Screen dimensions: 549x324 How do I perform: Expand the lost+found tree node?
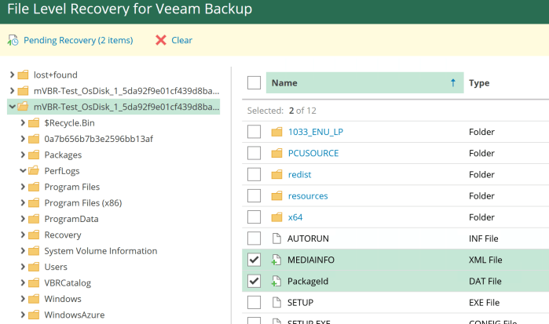click(12, 75)
